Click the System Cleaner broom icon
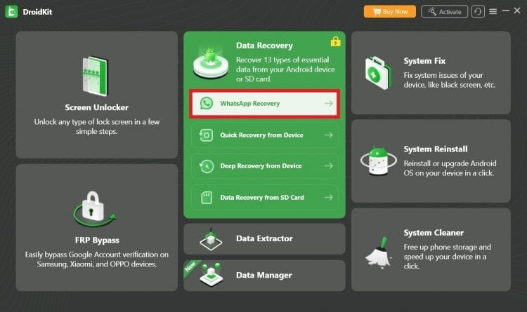Screen dimensions: 527x312 379,253
